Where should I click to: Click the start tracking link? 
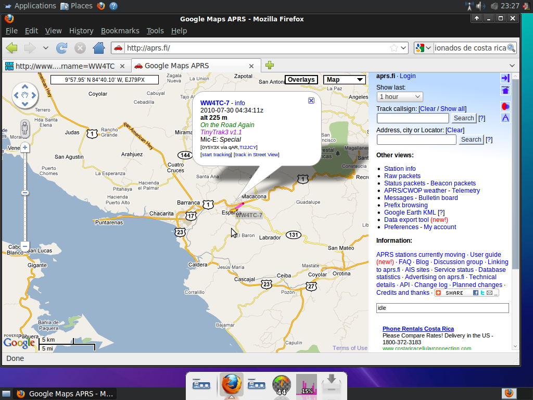pyautogui.click(x=216, y=154)
